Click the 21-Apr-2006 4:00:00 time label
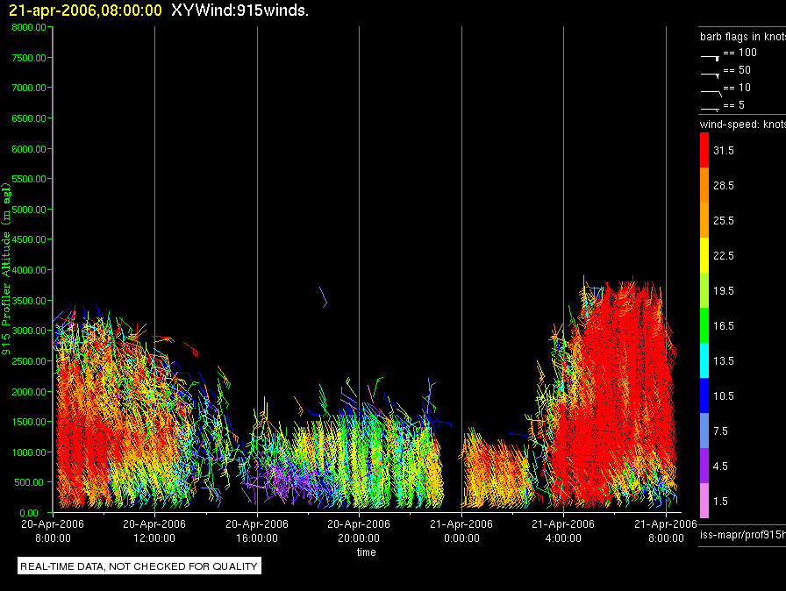This screenshot has width=786, height=591. (563, 530)
